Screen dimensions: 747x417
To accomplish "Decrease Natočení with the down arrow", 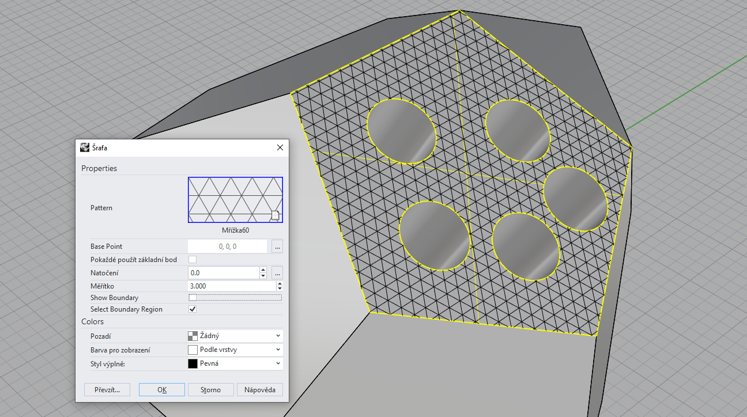I will coord(263,276).
